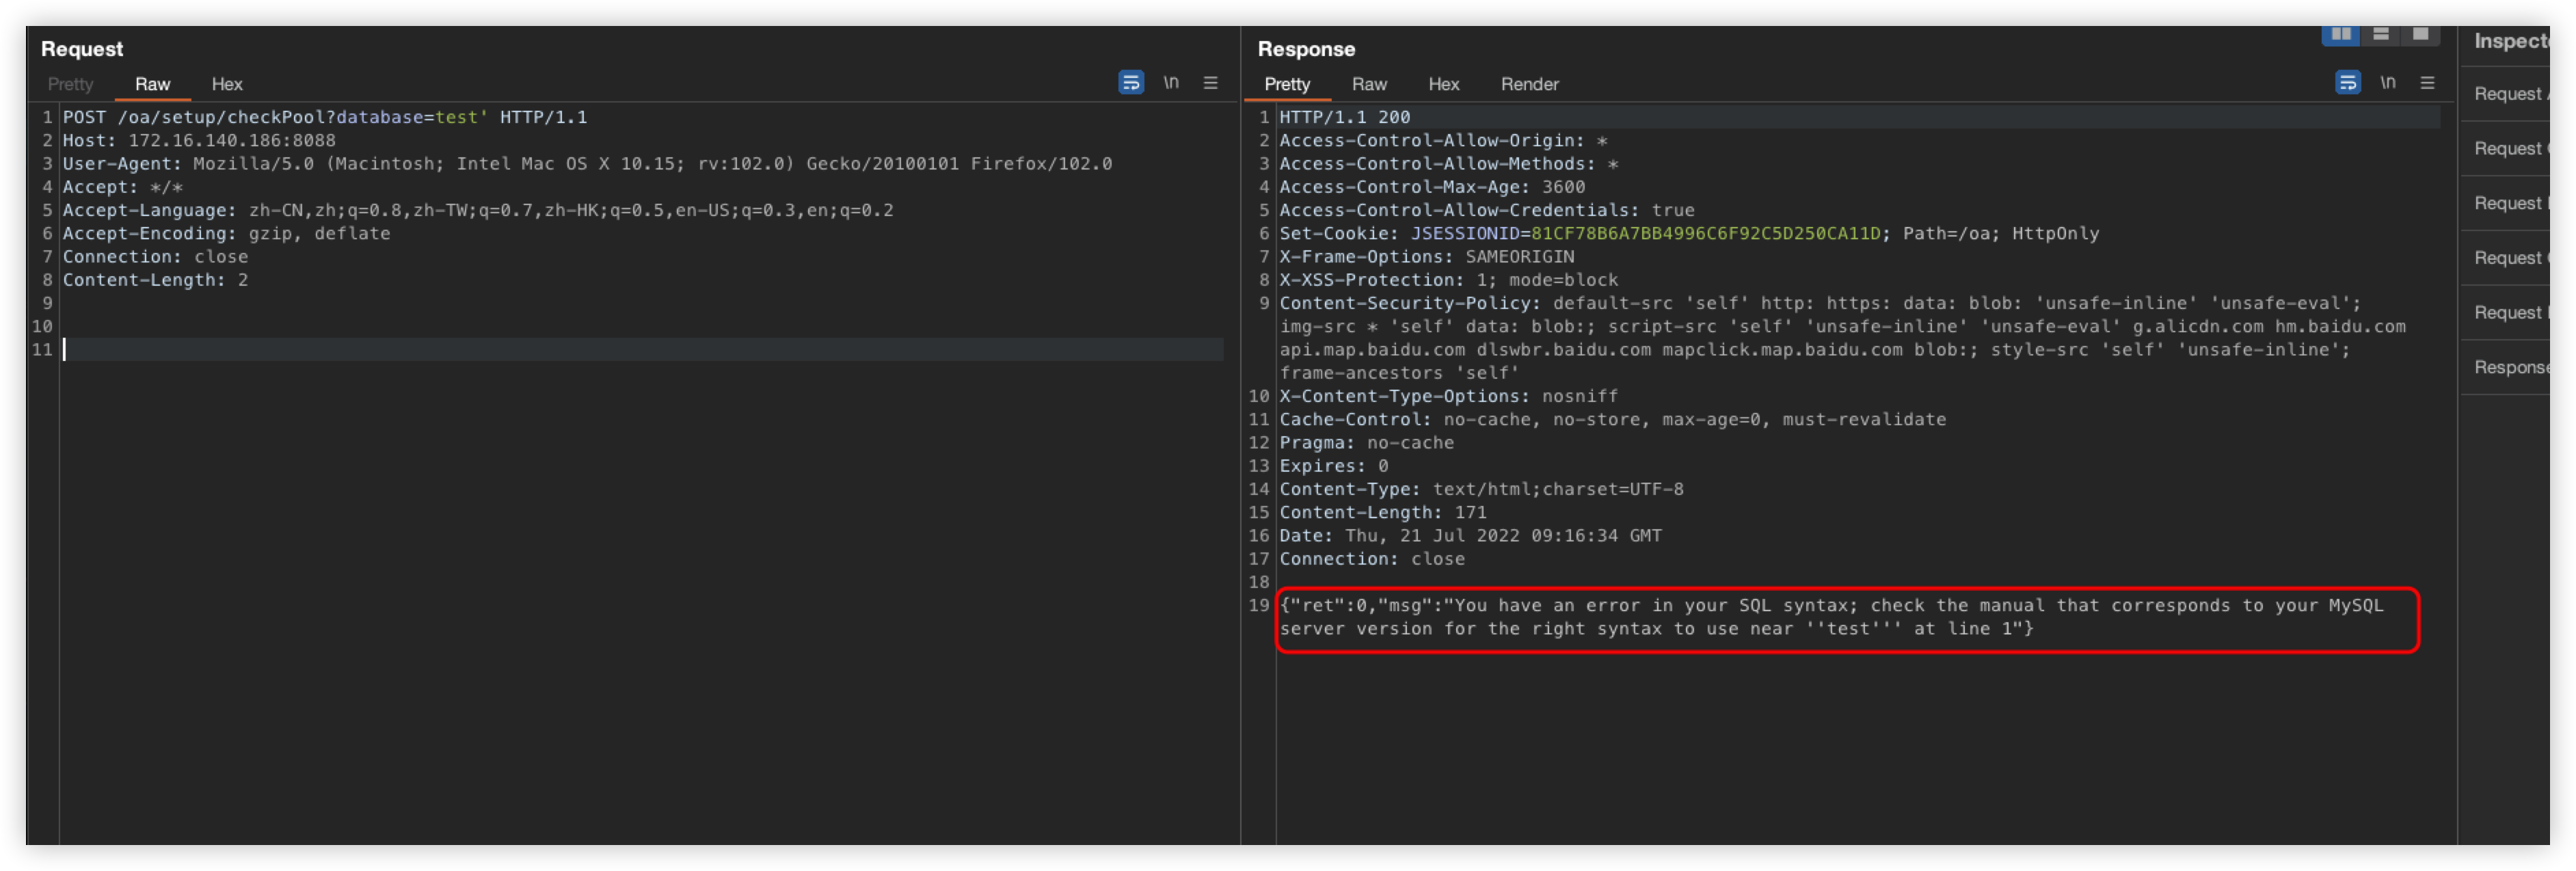The width and height of the screenshot is (2576, 871).
Task: Expand the first Request section in Inspector
Action: (2510, 94)
